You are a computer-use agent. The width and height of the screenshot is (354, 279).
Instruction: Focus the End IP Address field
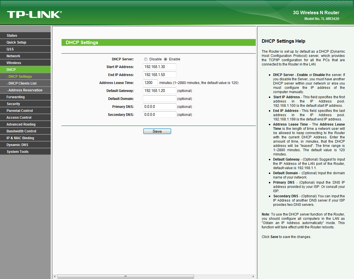(x=159, y=75)
